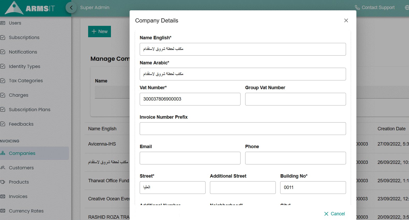
Task: Collapse sidebar with the chevron button
Action: [x=71, y=7]
